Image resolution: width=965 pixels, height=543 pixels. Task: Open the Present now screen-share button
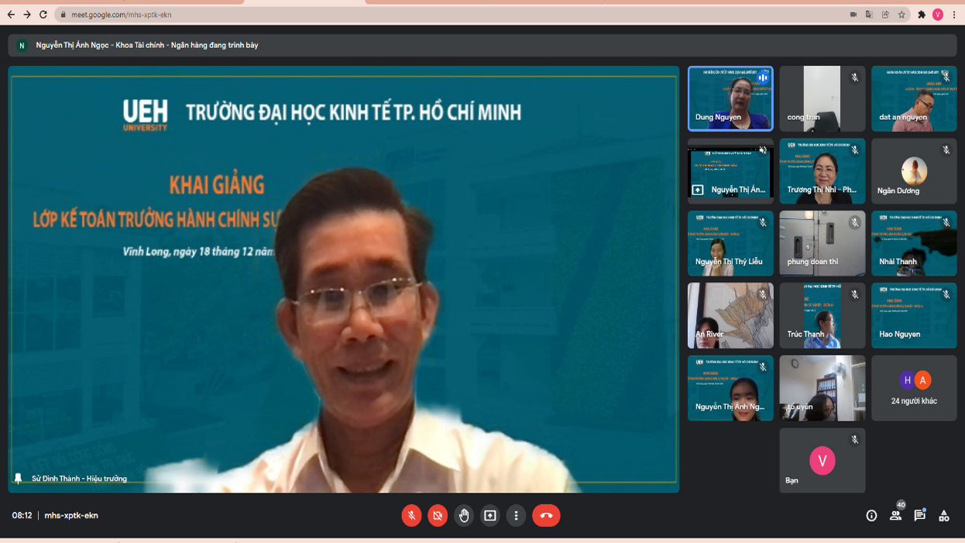[x=490, y=515]
